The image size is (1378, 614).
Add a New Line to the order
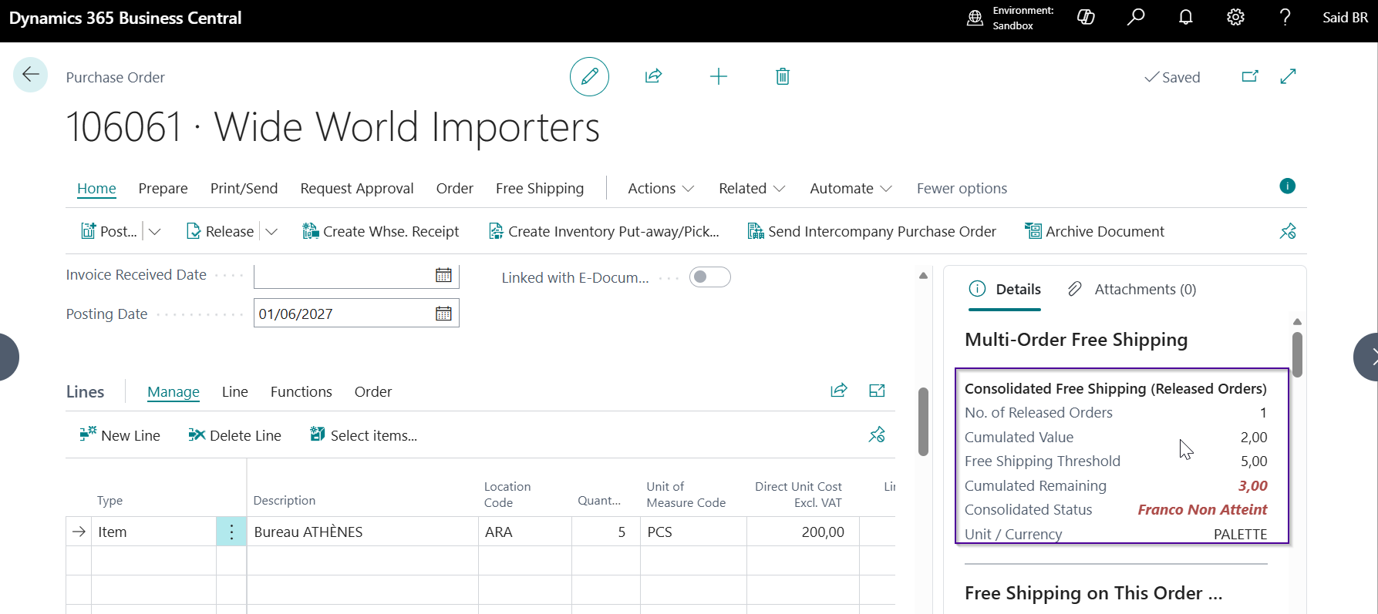120,435
